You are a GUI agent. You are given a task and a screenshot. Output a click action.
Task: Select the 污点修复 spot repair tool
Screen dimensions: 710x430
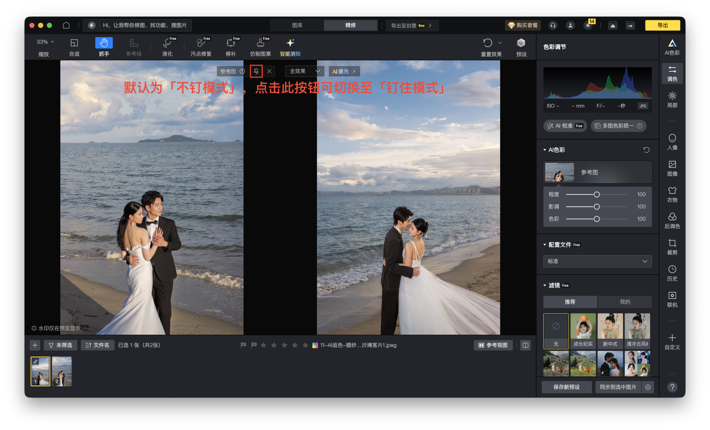[201, 46]
